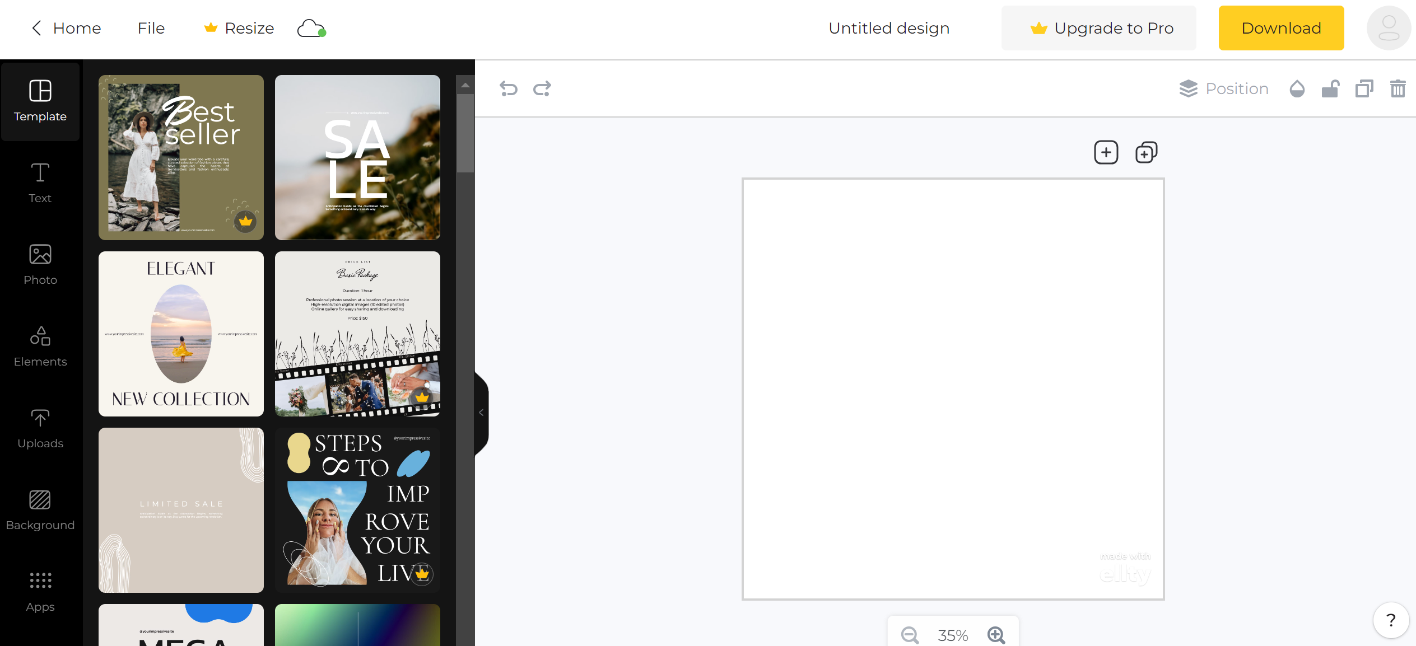The height and width of the screenshot is (646, 1416).
Task: Click Upgrade to Pro button
Action: (x=1099, y=28)
